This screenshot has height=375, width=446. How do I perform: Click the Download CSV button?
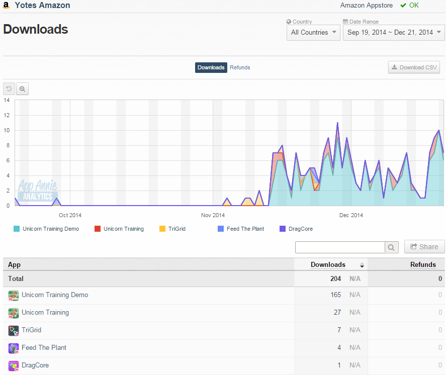(414, 67)
